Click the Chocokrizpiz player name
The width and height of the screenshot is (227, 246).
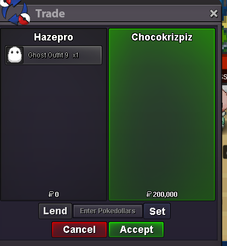pos(162,37)
